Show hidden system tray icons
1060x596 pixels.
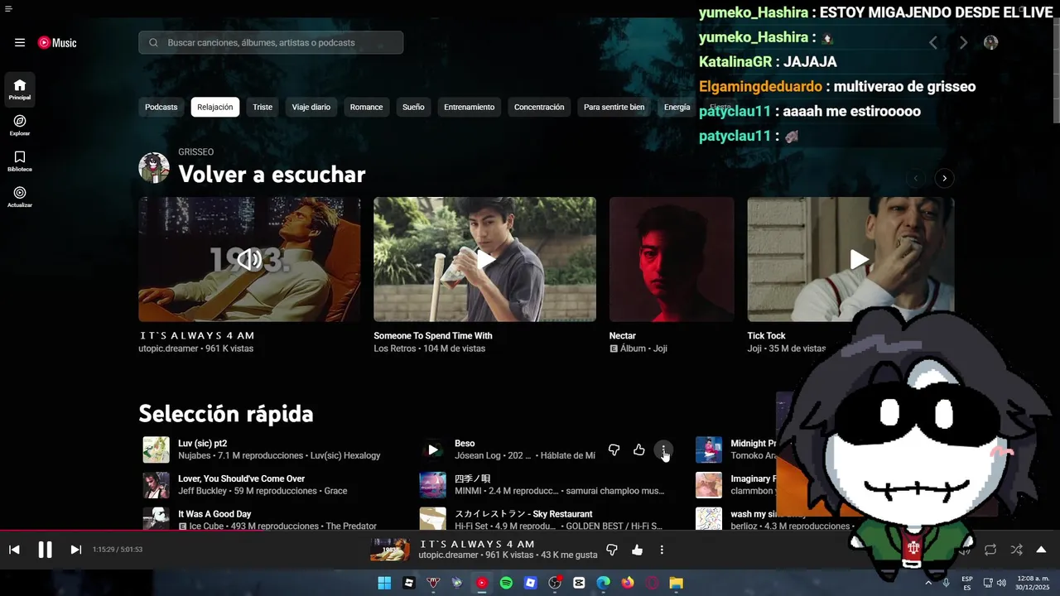[x=928, y=584]
